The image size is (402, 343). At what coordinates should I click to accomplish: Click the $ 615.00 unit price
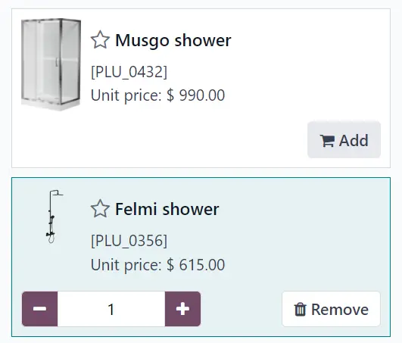pyautogui.click(x=196, y=264)
